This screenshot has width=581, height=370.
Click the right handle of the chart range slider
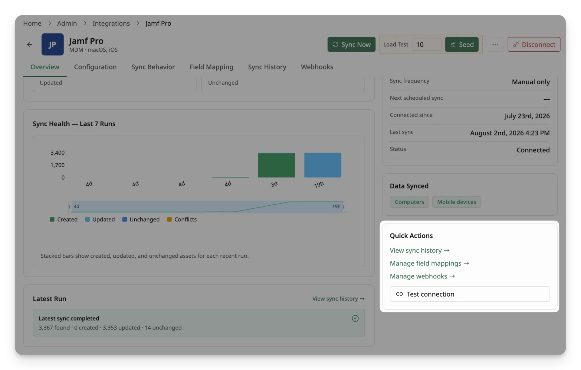pos(344,207)
